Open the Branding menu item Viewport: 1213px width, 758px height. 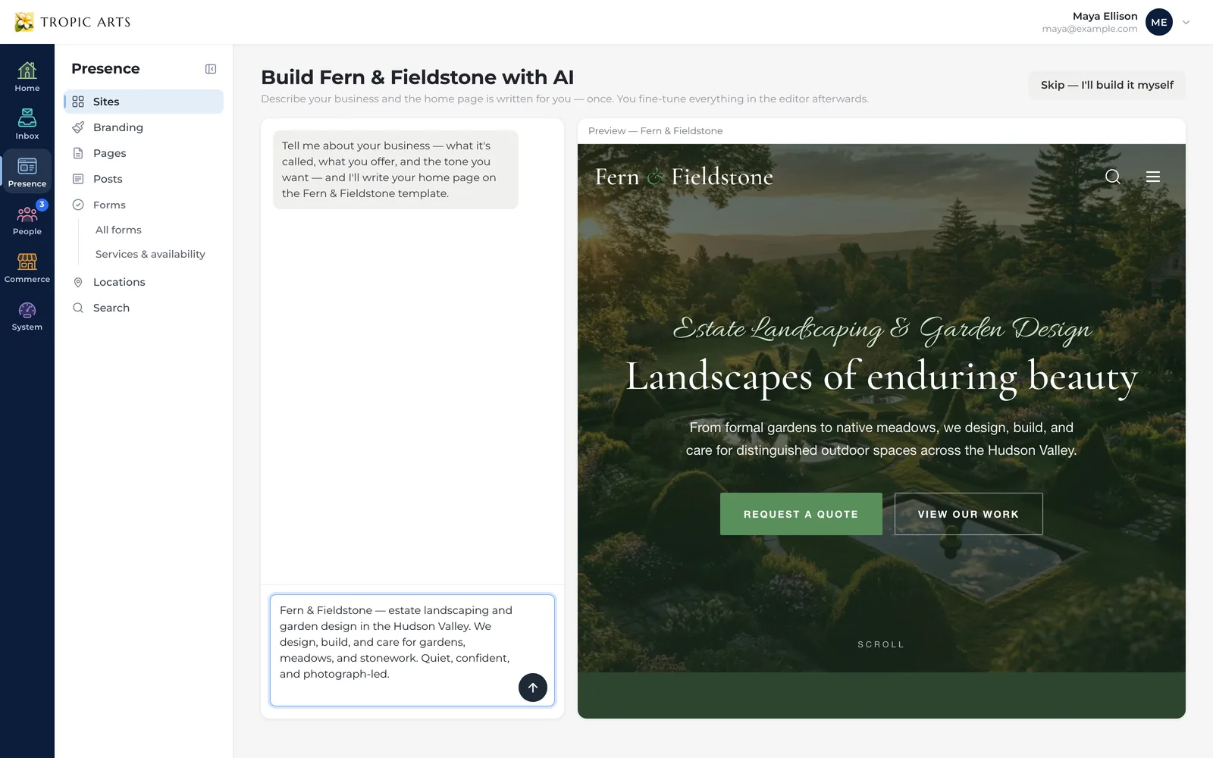coord(144,127)
